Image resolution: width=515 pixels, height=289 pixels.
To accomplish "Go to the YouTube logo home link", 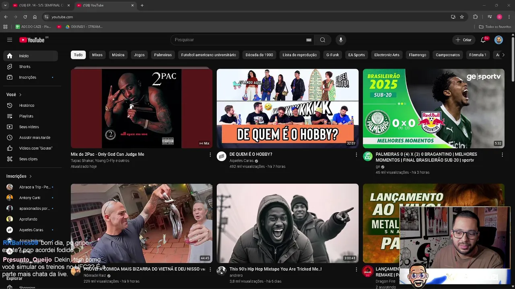I will click(32, 40).
